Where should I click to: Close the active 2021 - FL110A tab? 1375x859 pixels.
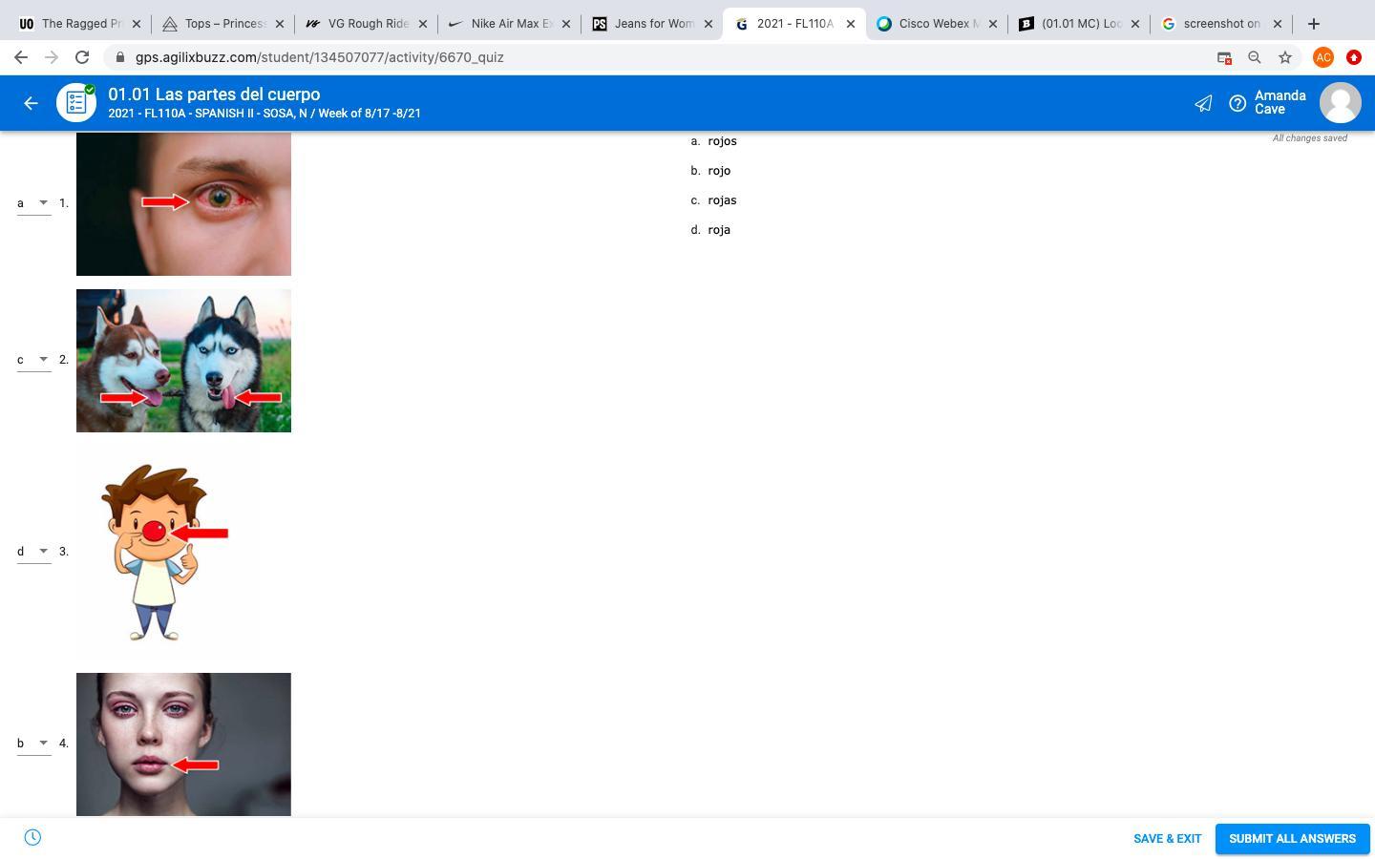851,24
